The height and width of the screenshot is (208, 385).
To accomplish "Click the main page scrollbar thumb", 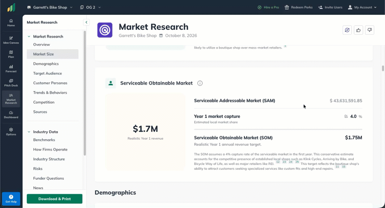I will point(383,68).
